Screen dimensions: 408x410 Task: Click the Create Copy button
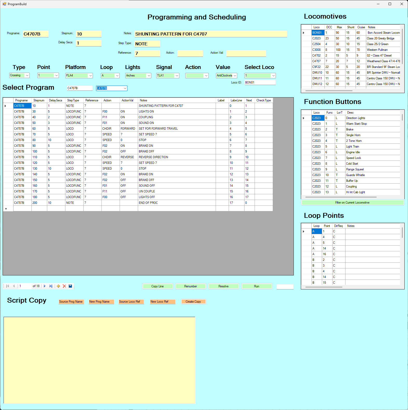click(x=193, y=302)
